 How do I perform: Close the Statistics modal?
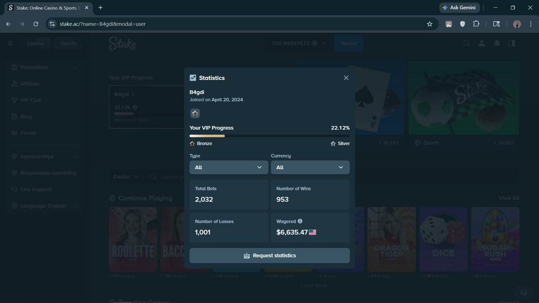click(x=346, y=78)
